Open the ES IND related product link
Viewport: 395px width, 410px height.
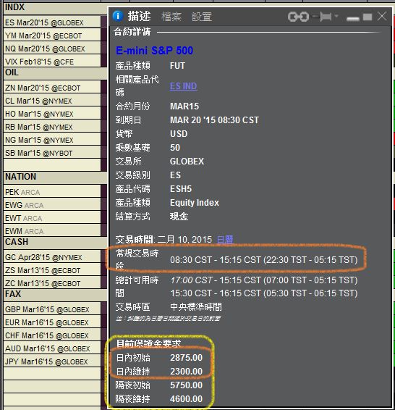[x=183, y=86]
